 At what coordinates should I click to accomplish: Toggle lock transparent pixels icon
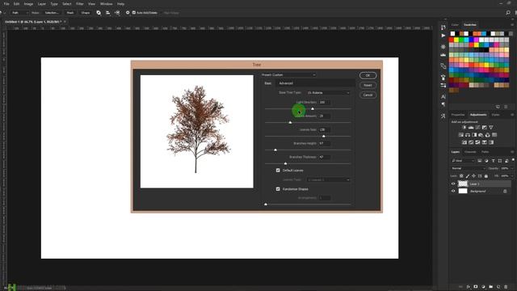pyautogui.click(x=461, y=176)
